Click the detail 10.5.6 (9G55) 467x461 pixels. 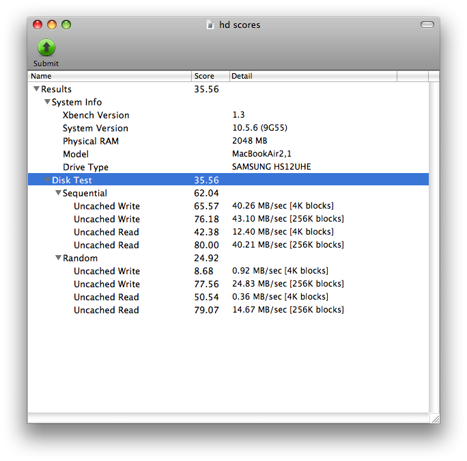259,128
